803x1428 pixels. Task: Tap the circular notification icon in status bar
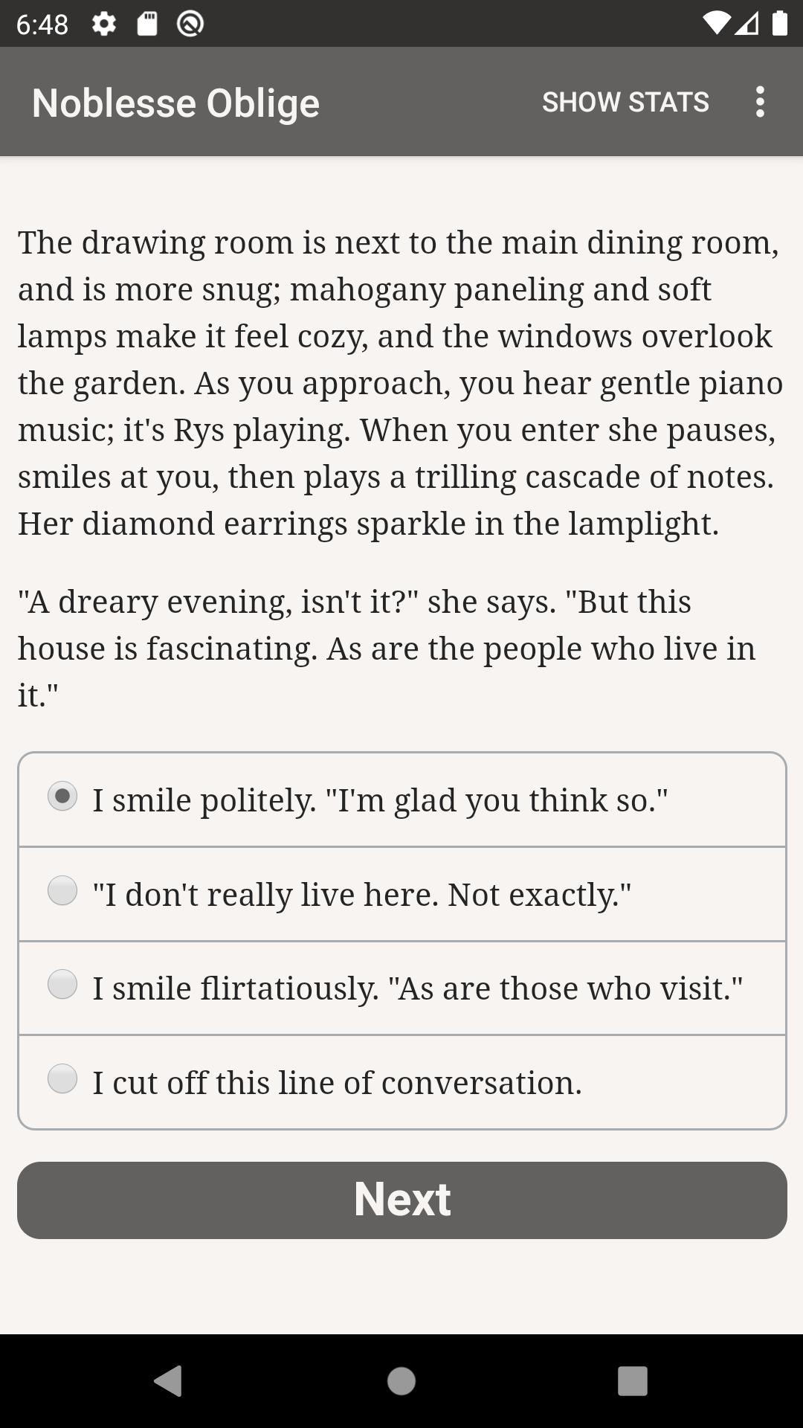coord(190,24)
